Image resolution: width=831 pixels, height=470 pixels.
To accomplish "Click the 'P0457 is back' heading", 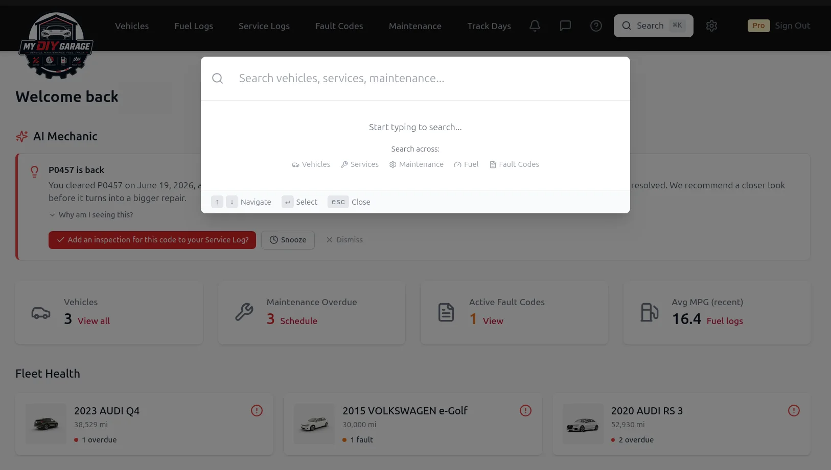I will pyautogui.click(x=76, y=170).
